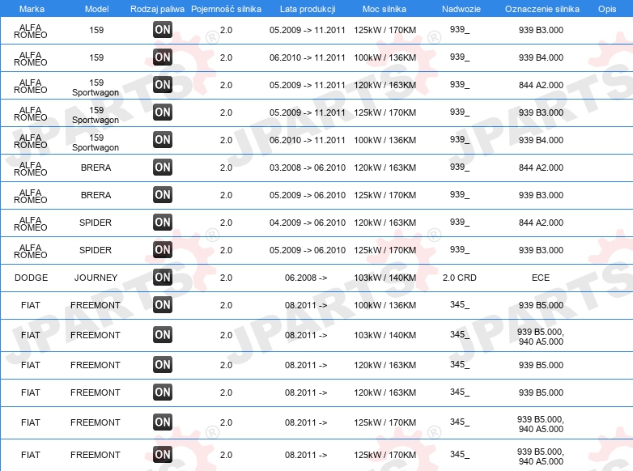Click the ON fuel icon in 159 136KM non-Sportwagon row
633x471 pixels.
pos(163,57)
